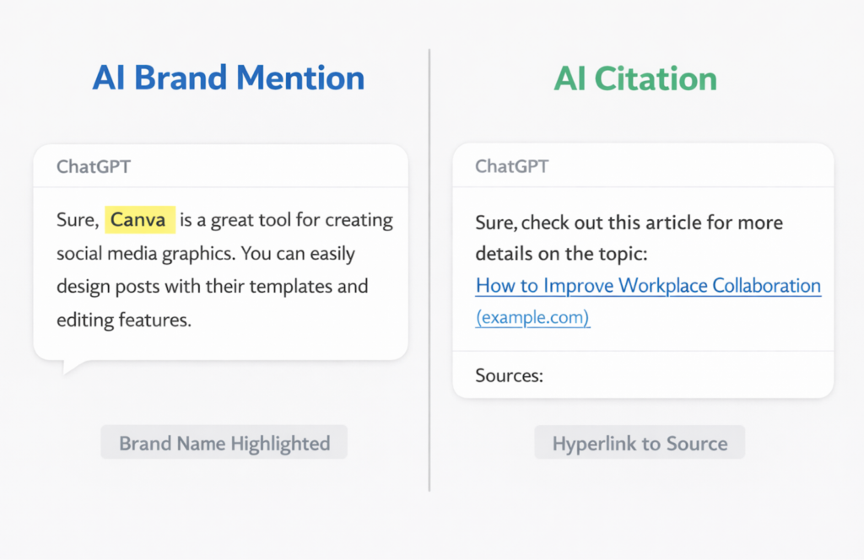Image resolution: width=864 pixels, height=560 pixels.
Task: Click the "Sources:" footer label
Action: point(509,375)
